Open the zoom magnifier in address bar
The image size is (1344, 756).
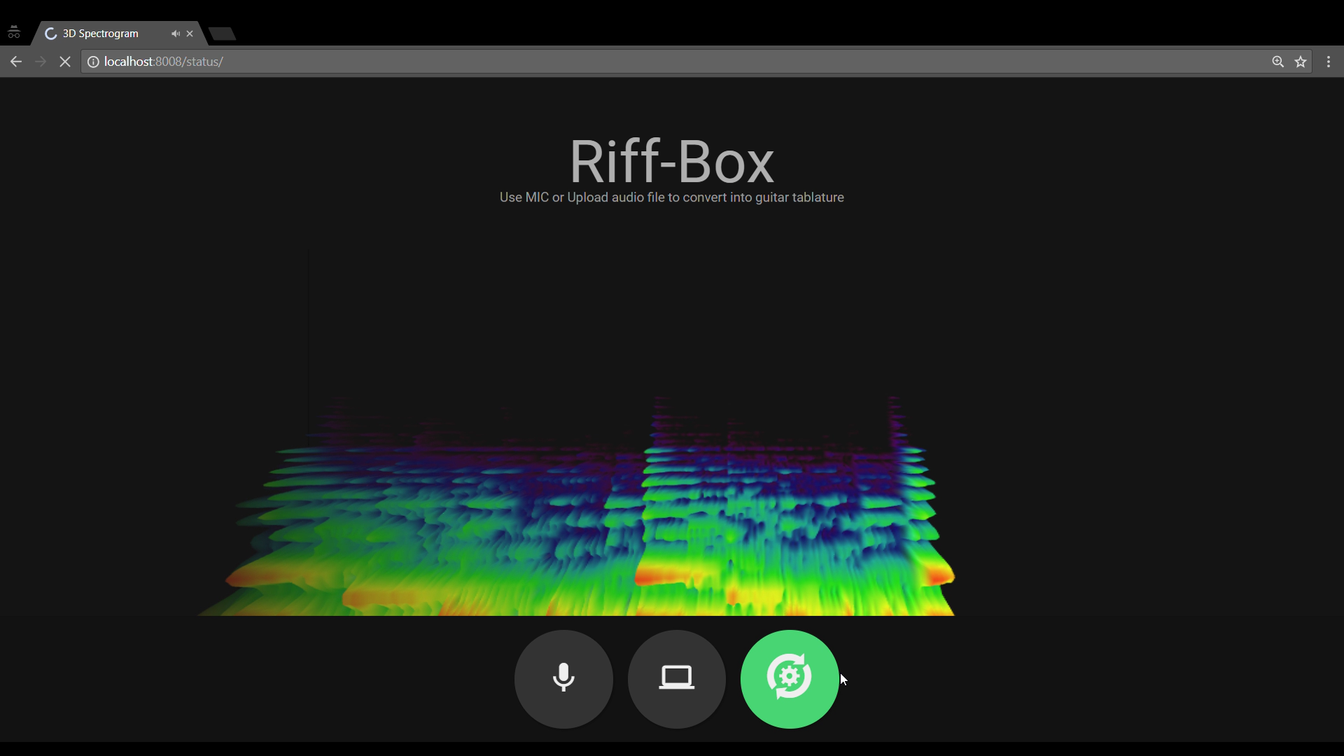tap(1277, 62)
